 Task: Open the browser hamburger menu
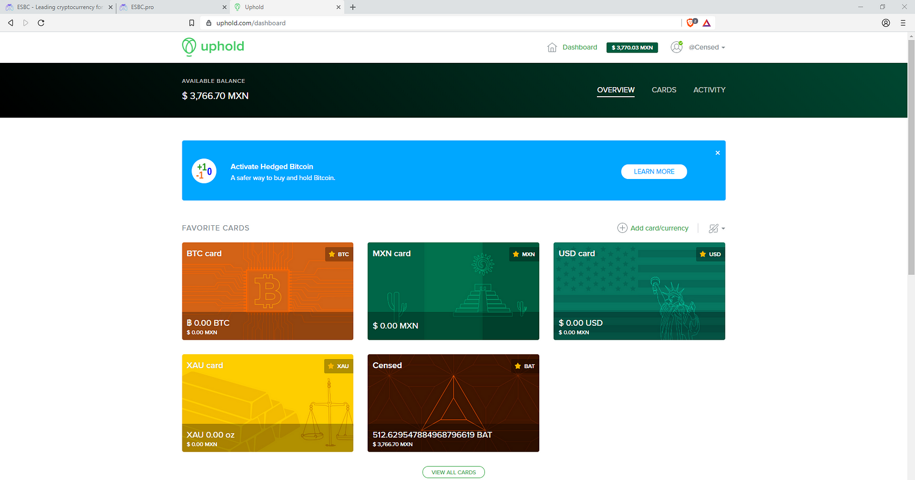tap(903, 23)
